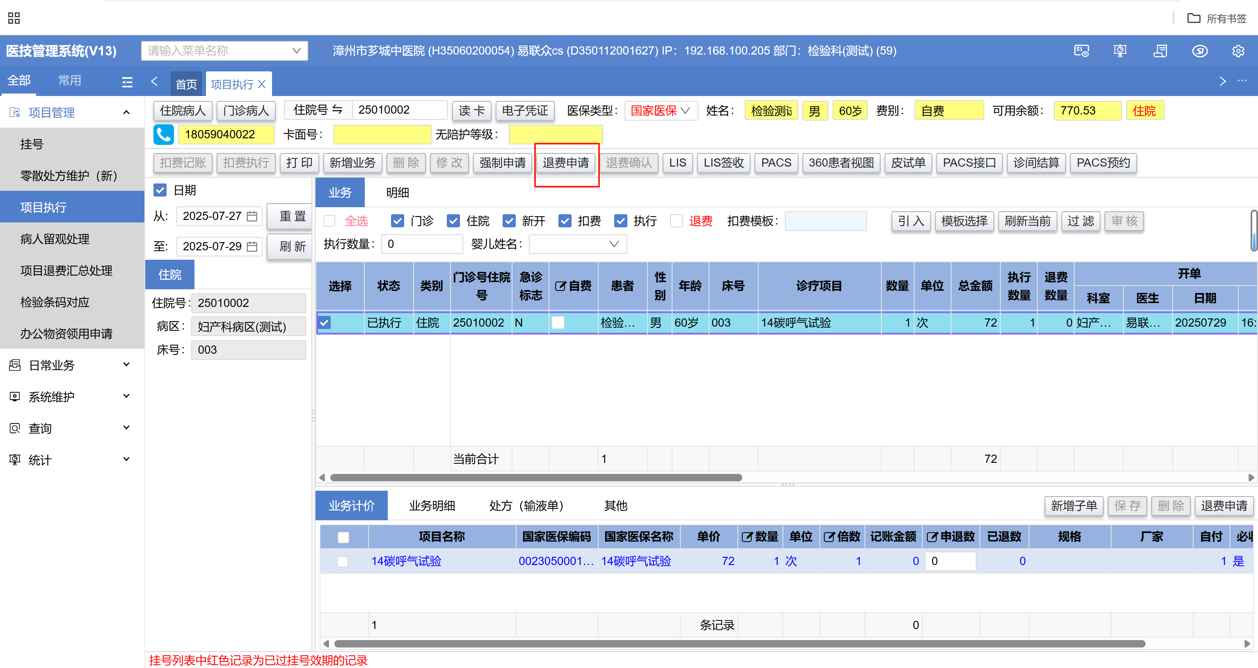Switch to the 明细 tab
This screenshot has height=668, width=1258.
[x=398, y=192]
